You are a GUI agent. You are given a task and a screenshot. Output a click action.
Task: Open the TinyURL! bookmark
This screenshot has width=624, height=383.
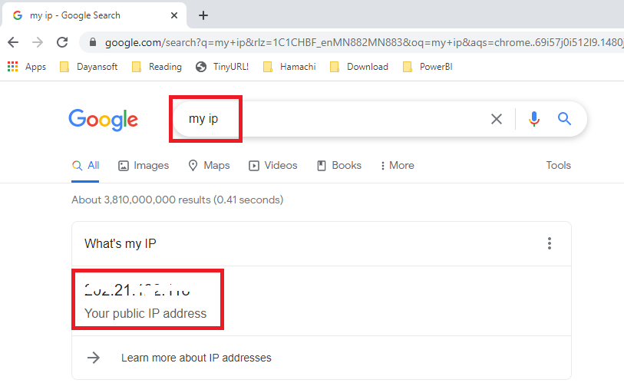coord(222,67)
